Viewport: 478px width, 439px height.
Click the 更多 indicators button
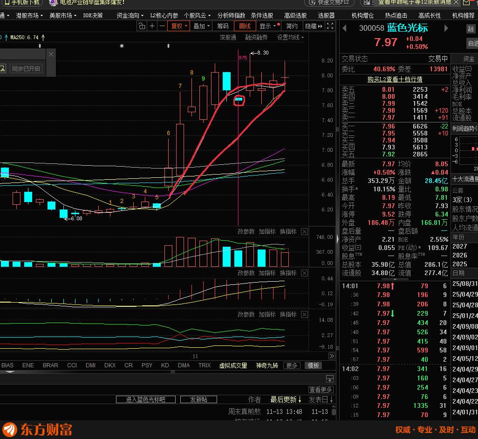coord(292,365)
